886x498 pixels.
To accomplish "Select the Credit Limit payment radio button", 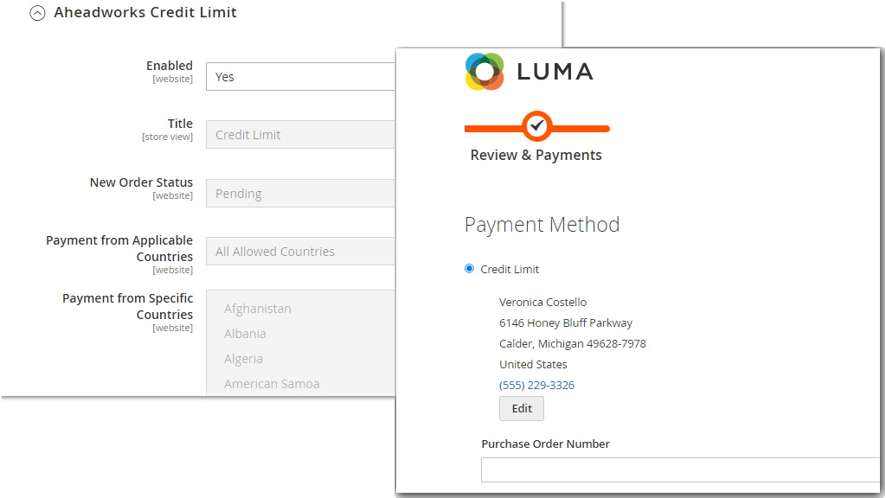I will point(469,269).
